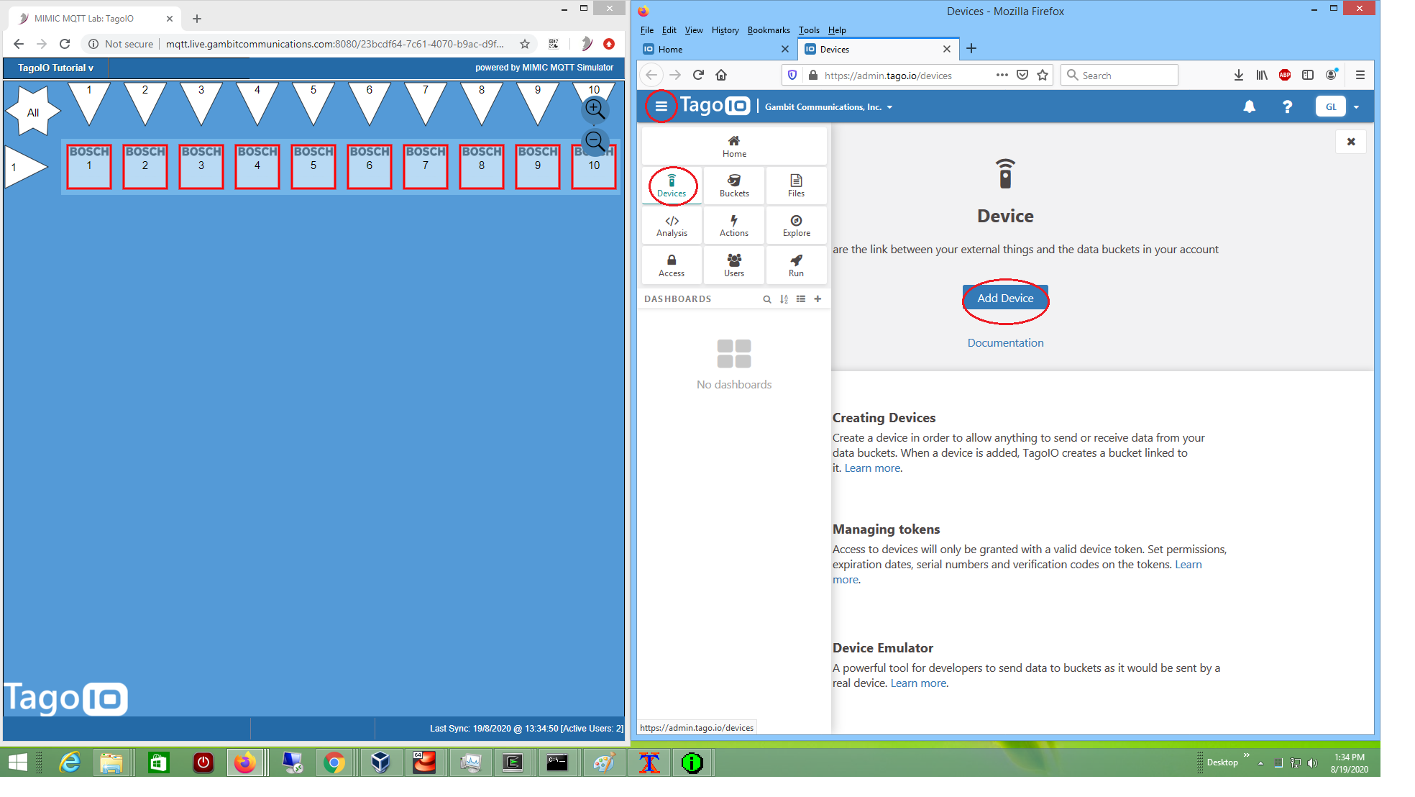Screen dimensions: 1415x797
Task: Click the Add Device button
Action: tap(1005, 298)
